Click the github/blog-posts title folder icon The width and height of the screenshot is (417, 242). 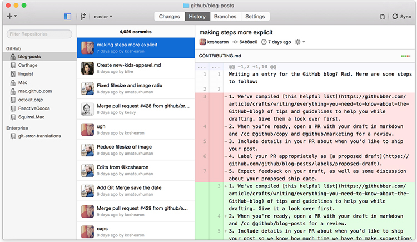click(x=186, y=6)
